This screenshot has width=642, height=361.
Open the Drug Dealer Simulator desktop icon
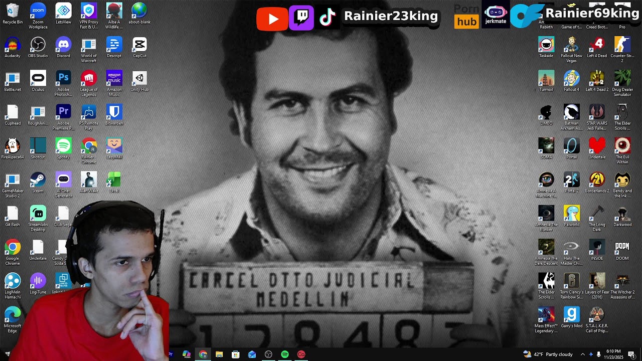click(x=622, y=83)
